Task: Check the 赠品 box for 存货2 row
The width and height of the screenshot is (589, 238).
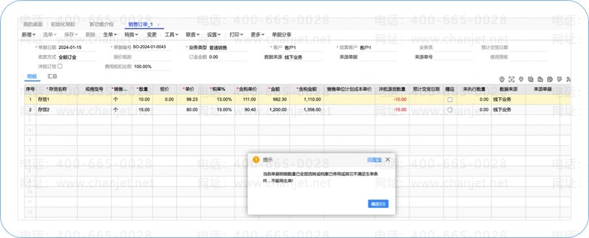Action: pos(450,110)
